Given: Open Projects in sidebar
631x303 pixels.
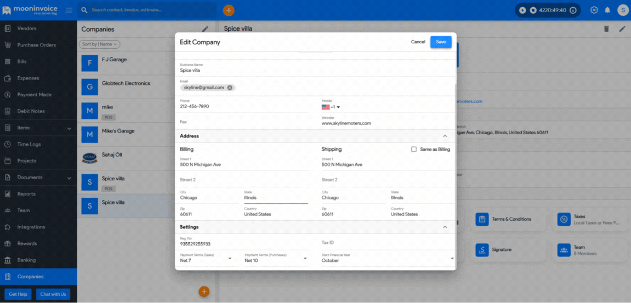Looking at the screenshot, I should (38, 161).
